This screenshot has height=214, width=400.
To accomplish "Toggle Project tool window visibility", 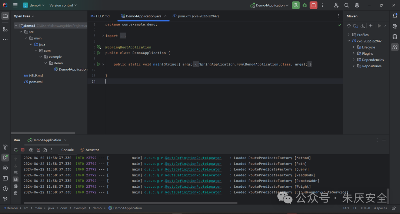I will tap(5, 16).
